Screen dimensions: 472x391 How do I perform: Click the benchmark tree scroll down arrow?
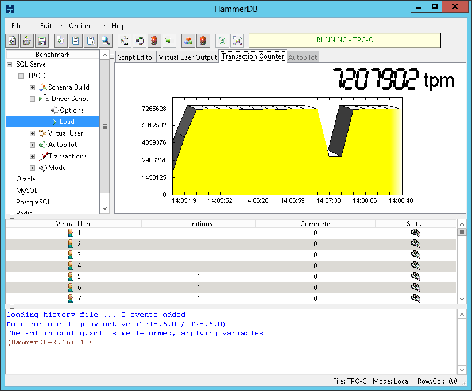[x=105, y=208]
